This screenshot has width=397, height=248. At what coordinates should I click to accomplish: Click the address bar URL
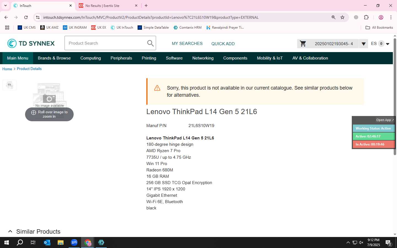point(151,17)
